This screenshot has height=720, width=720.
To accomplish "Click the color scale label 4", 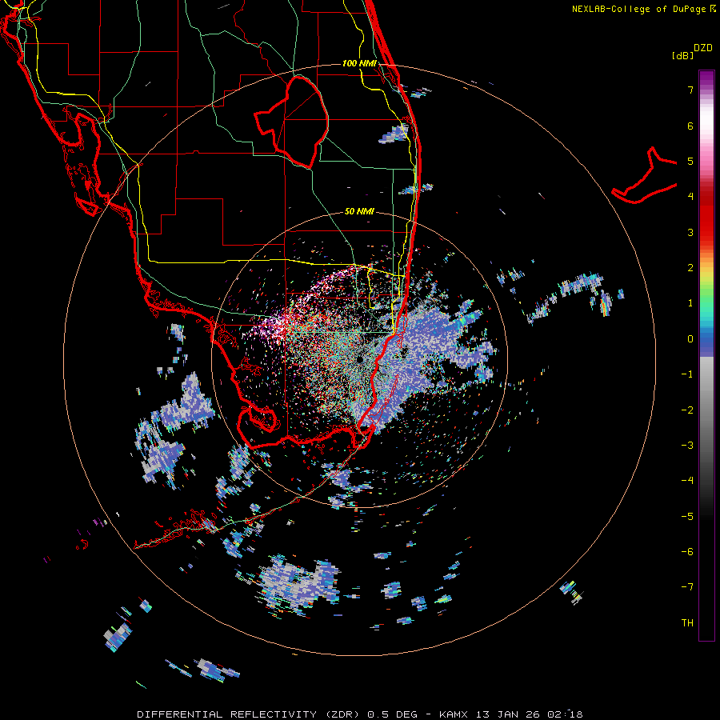I will pyautogui.click(x=690, y=197).
